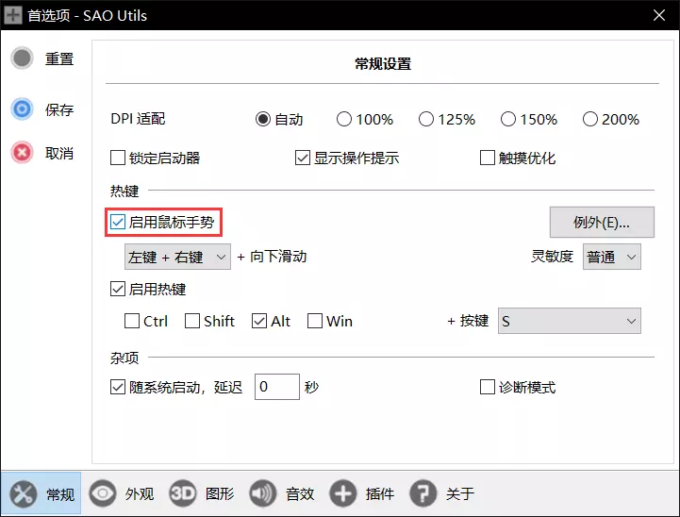The image size is (680, 517).
Task: Click the question mark 关于 icon
Action: tap(423, 493)
